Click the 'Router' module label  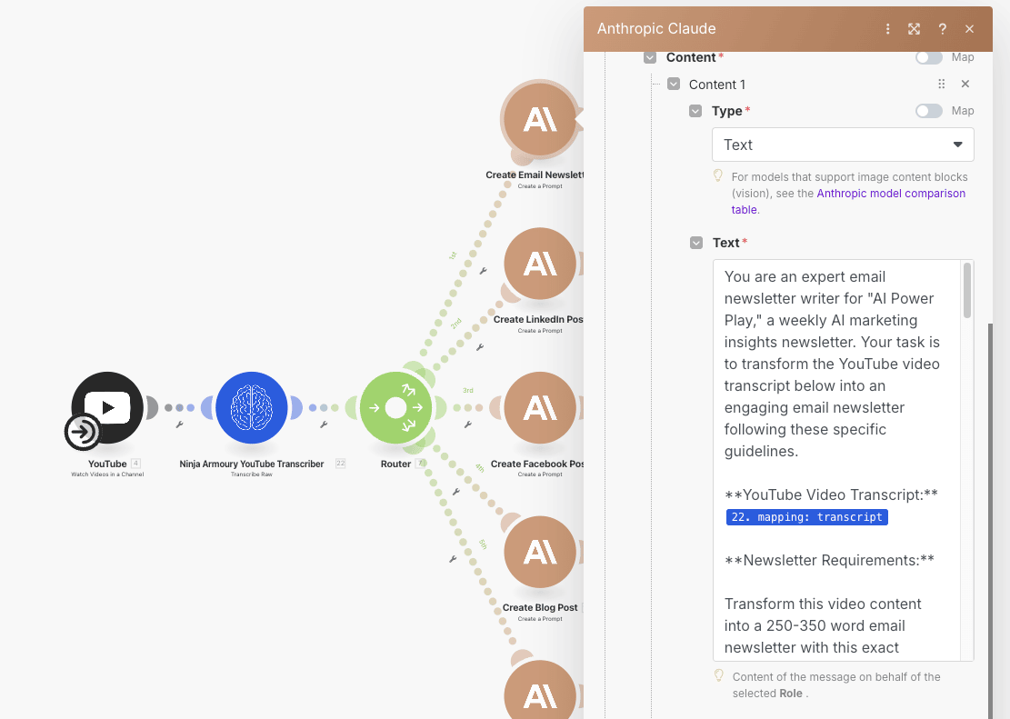pos(395,464)
